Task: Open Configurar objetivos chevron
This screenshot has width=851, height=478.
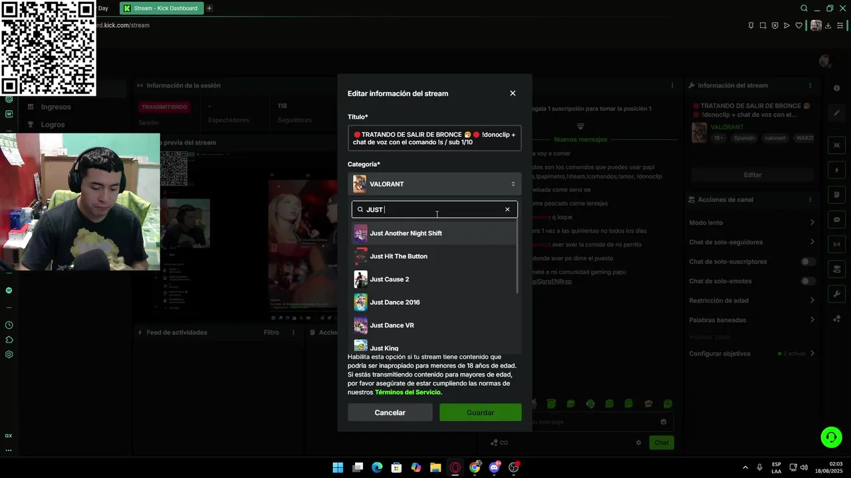Action: [812, 354]
